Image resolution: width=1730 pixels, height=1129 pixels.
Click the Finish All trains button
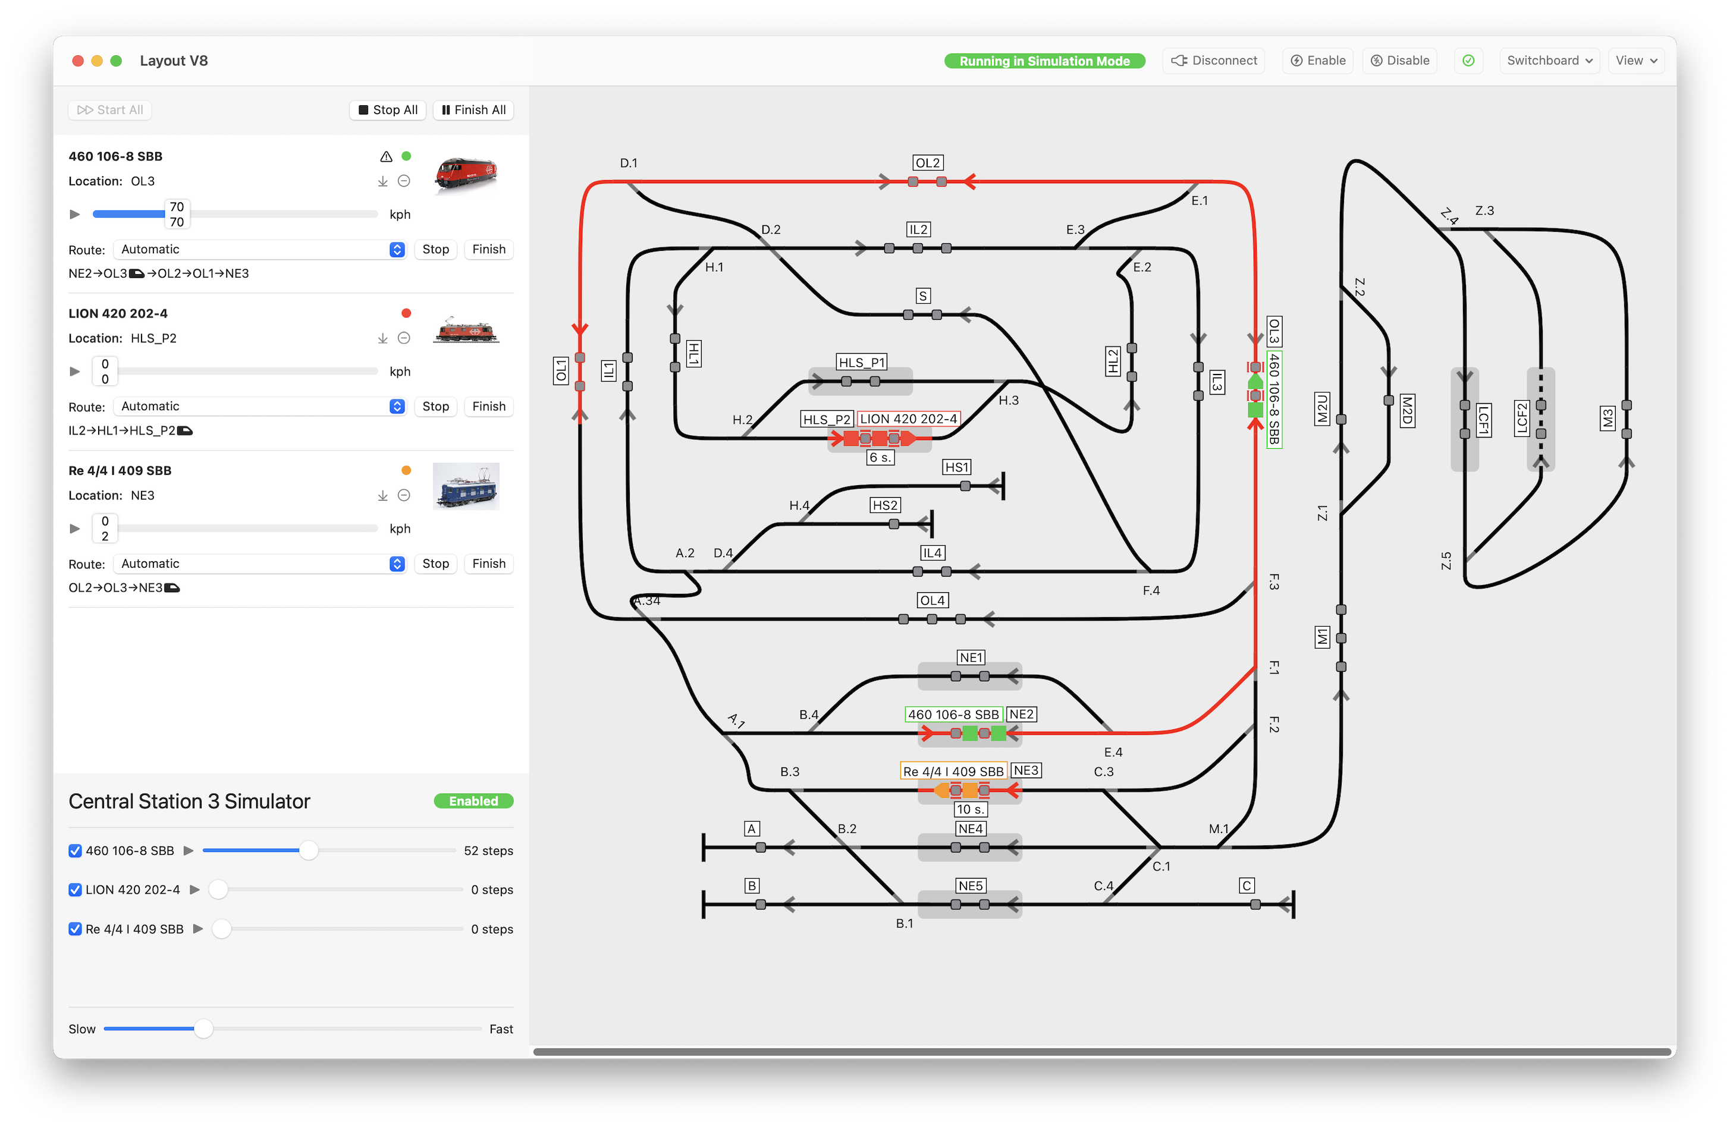pyautogui.click(x=475, y=109)
